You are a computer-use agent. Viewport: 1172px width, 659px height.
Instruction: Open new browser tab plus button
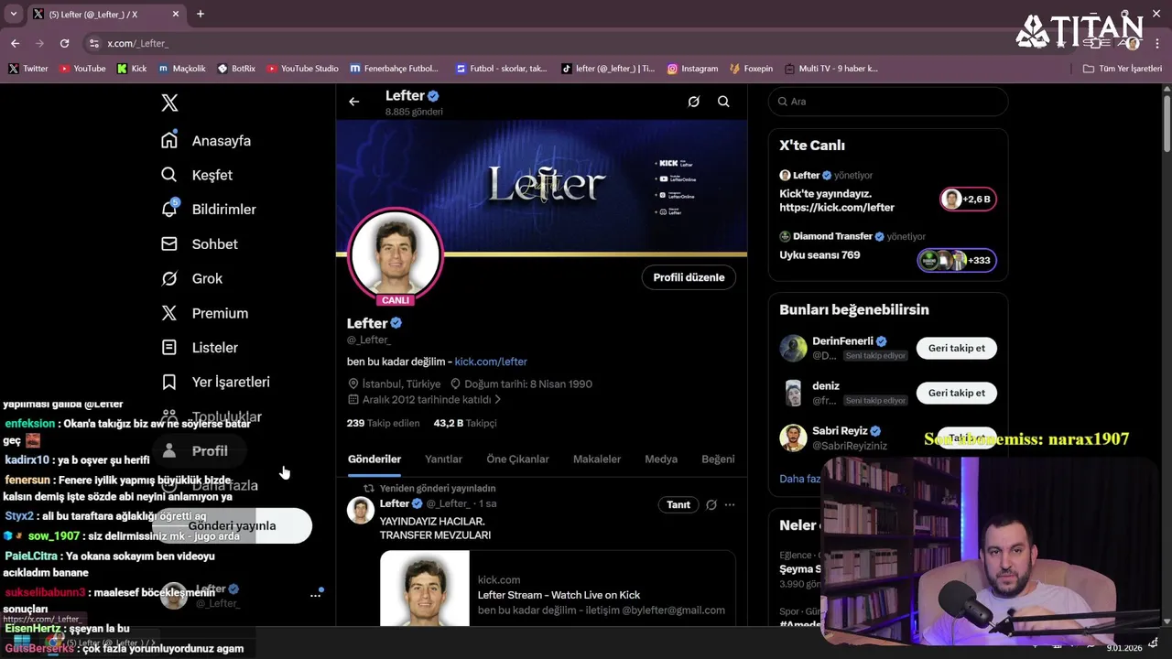point(201,14)
